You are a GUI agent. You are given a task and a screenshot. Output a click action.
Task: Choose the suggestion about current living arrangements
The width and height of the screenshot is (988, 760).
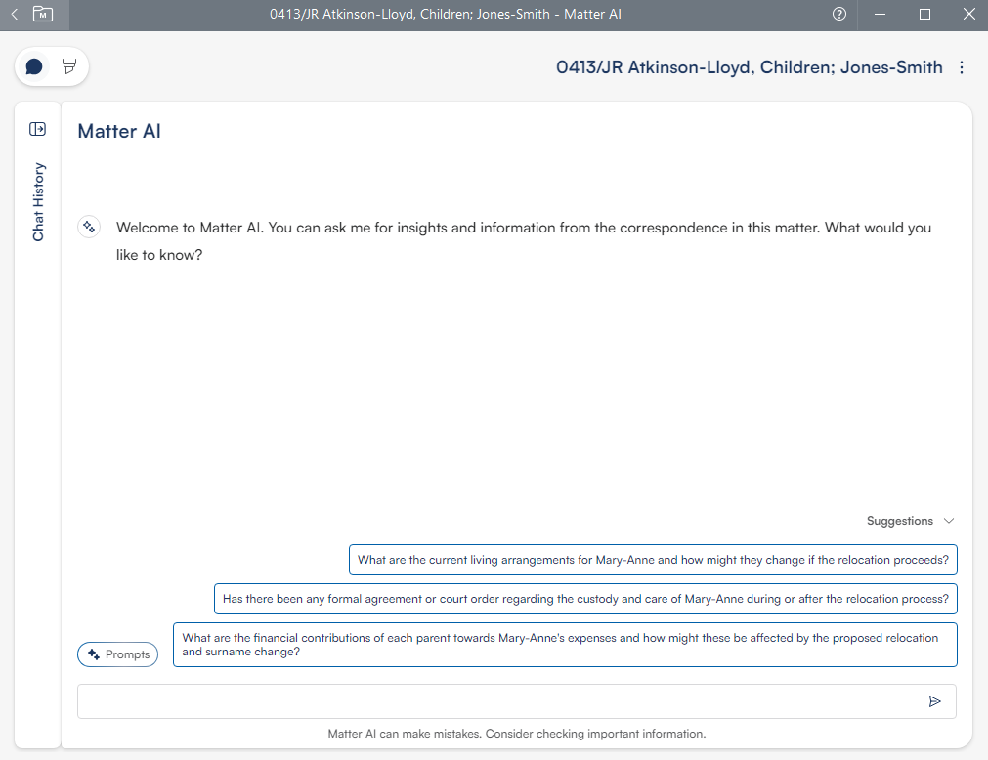click(x=653, y=560)
